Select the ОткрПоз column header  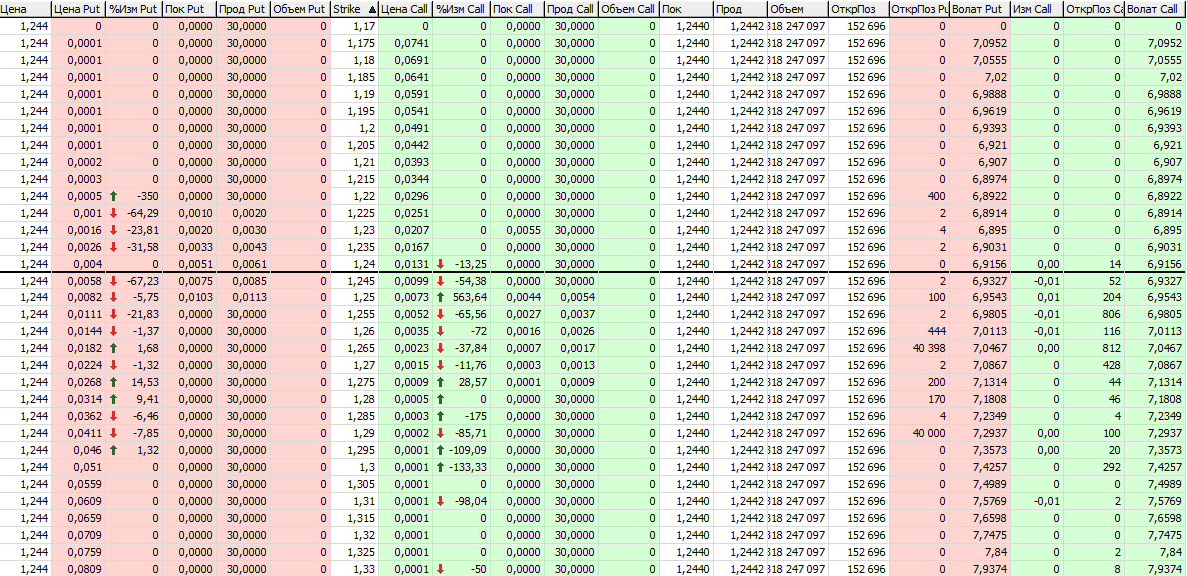(x=859, y=10)
